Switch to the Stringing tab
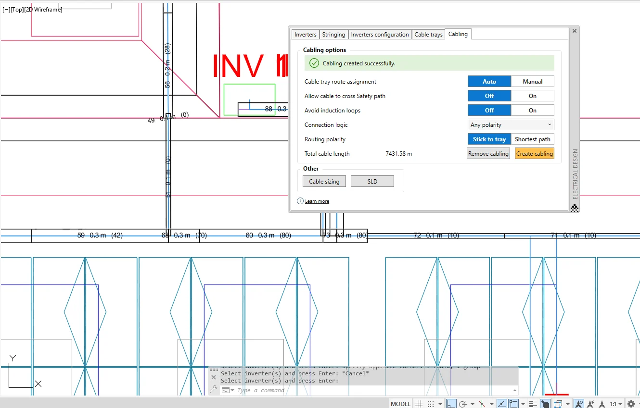Image resolution: width=640 pixels, height=408 pixels. click(333, 35)
